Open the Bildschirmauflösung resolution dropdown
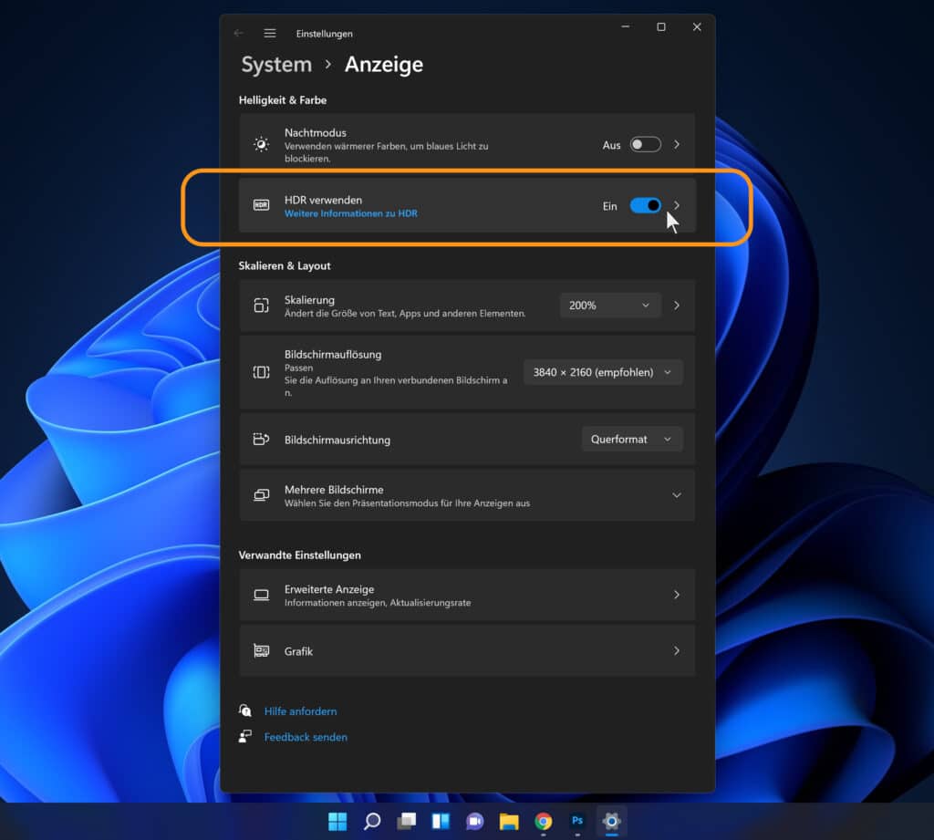 (x=602, y=371)
